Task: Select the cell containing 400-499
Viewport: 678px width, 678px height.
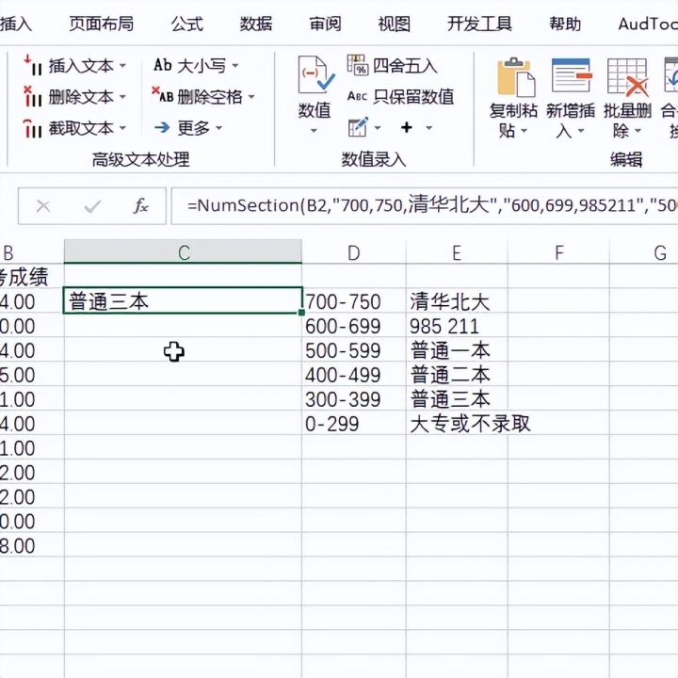Action: (354, 375)
